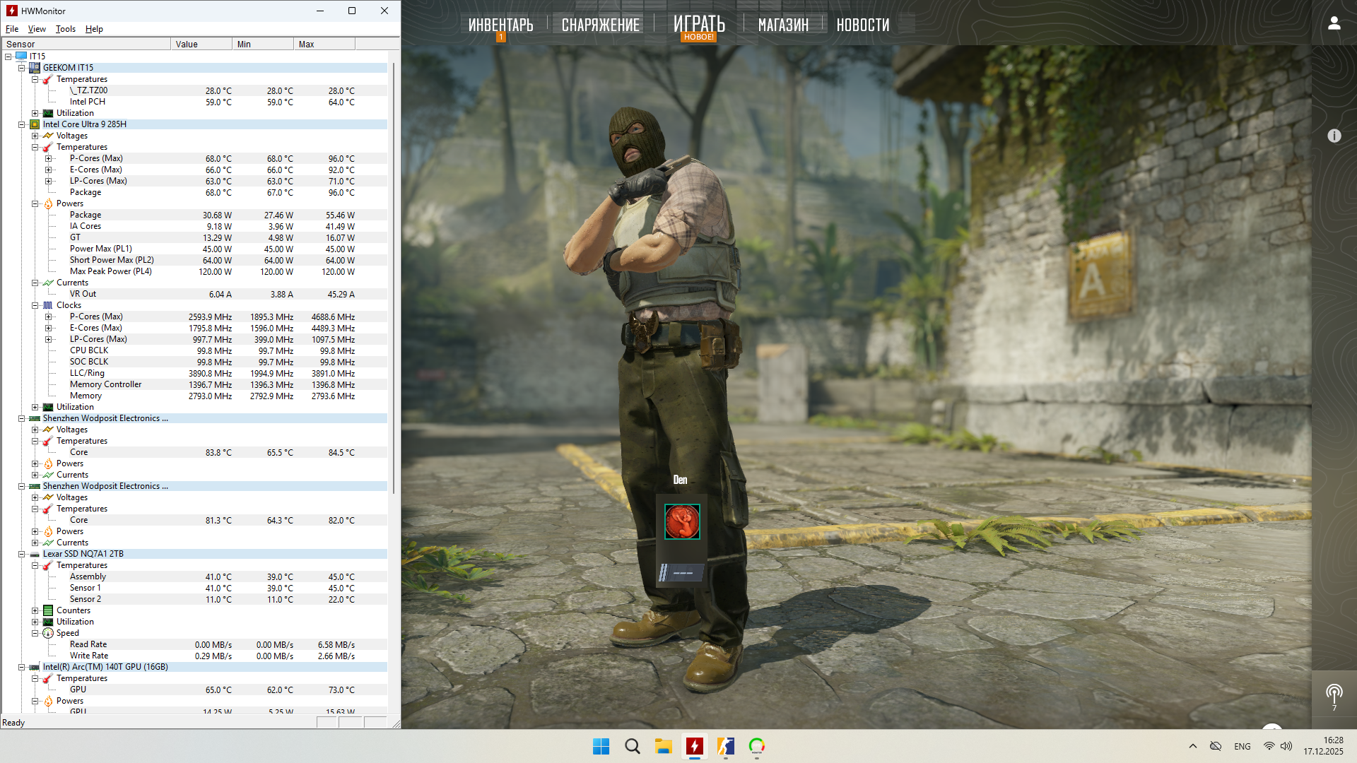Switch to ИНВЕНТАРЬ tab
Image resolution: width=1357 pixels, height=763 pixels.
[500, 25]
